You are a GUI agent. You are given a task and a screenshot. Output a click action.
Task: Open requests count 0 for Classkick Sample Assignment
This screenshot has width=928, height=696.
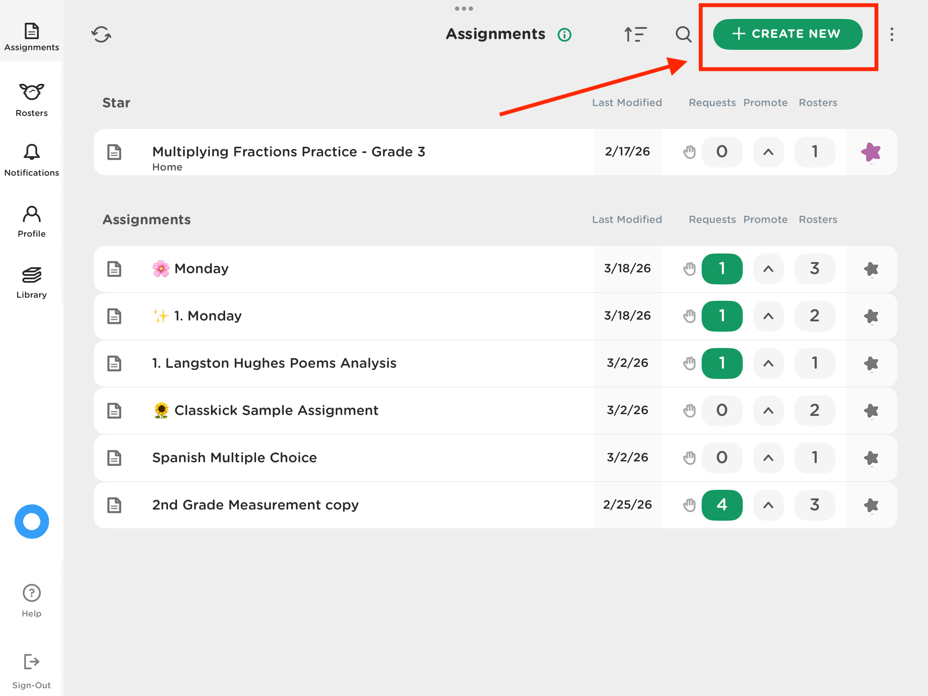(x=722, y=411)
